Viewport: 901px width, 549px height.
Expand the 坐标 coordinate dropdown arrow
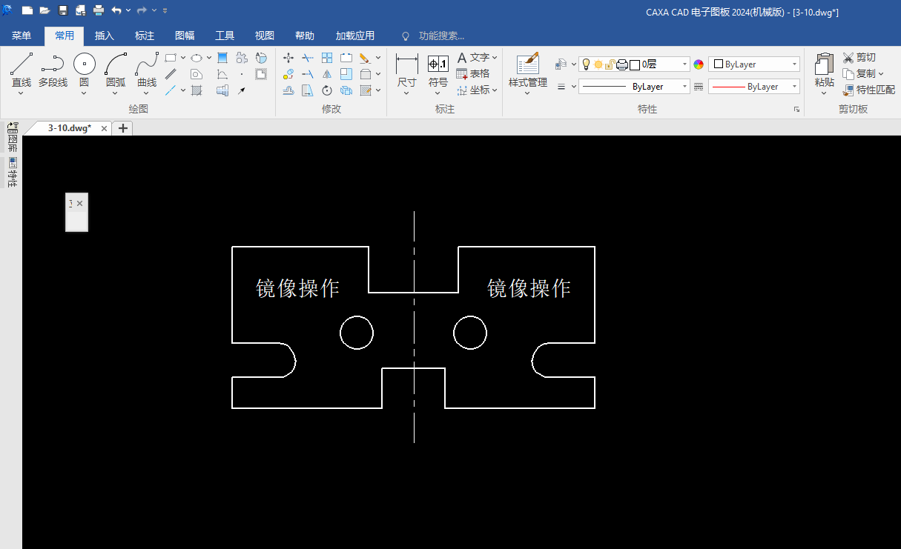click(495, 90)
